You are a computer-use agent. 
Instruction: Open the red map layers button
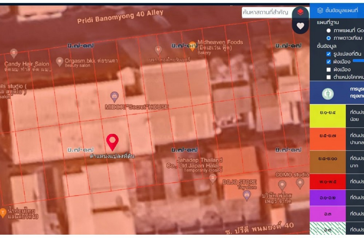300,12
